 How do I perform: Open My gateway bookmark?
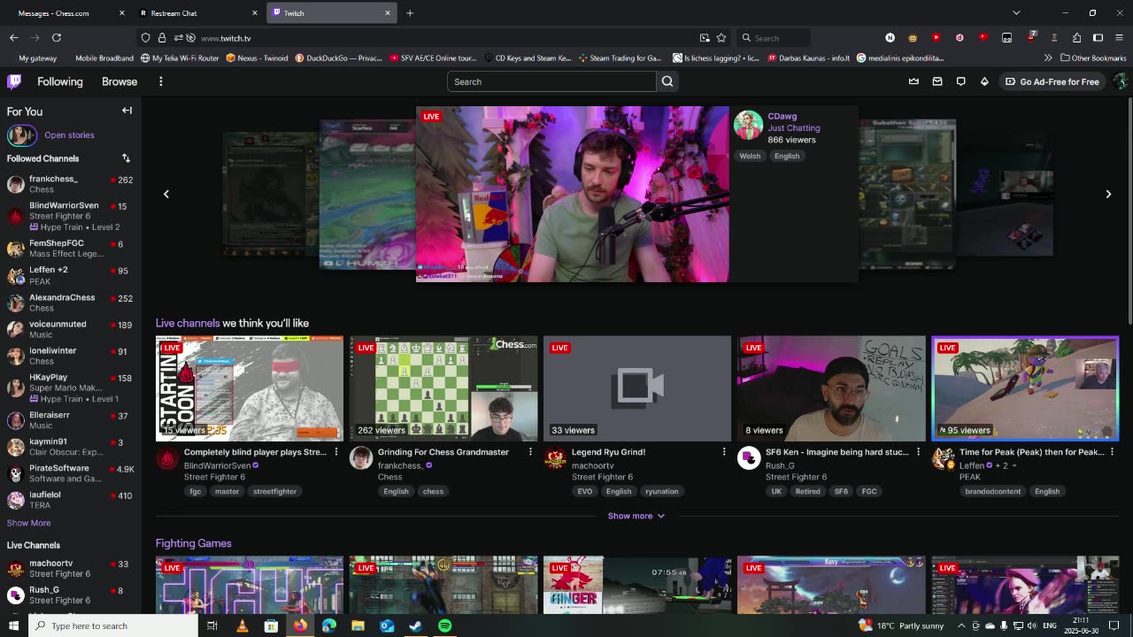point(37,58)
